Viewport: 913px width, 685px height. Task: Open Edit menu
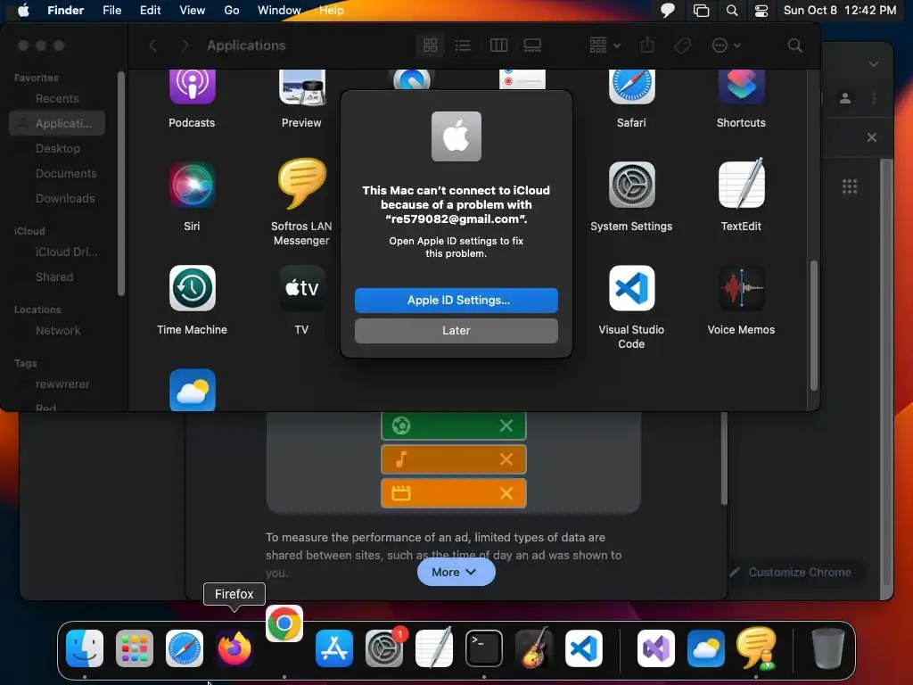150,11
